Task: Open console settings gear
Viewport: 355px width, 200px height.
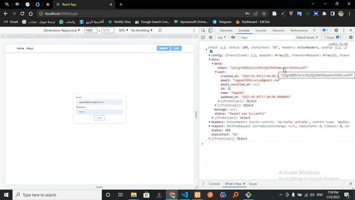Action: click(351, 37)
